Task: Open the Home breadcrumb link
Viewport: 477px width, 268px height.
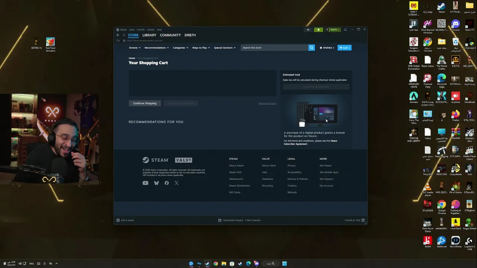Action: tap(132, 58)
